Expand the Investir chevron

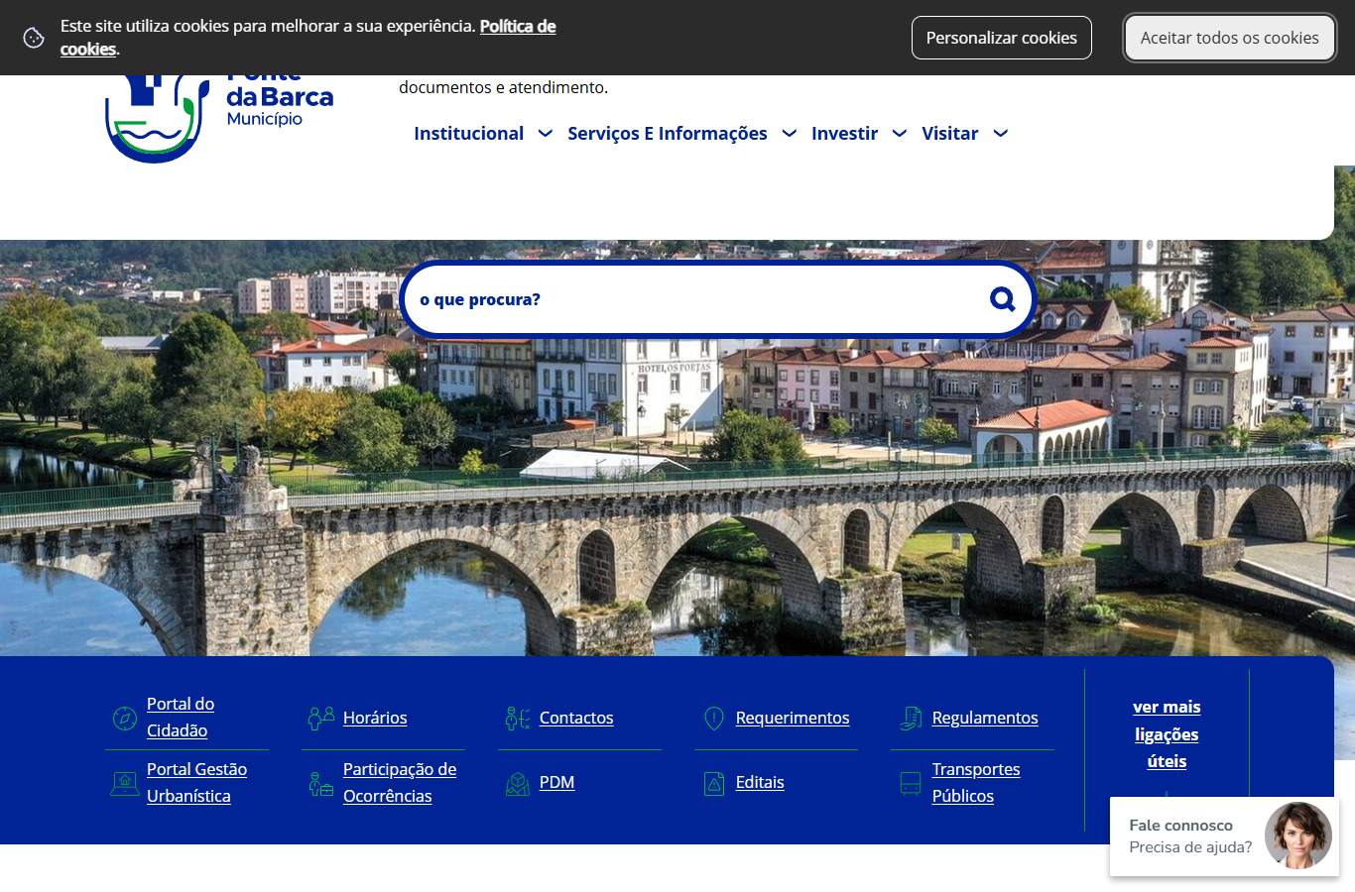tap(899, 134)
